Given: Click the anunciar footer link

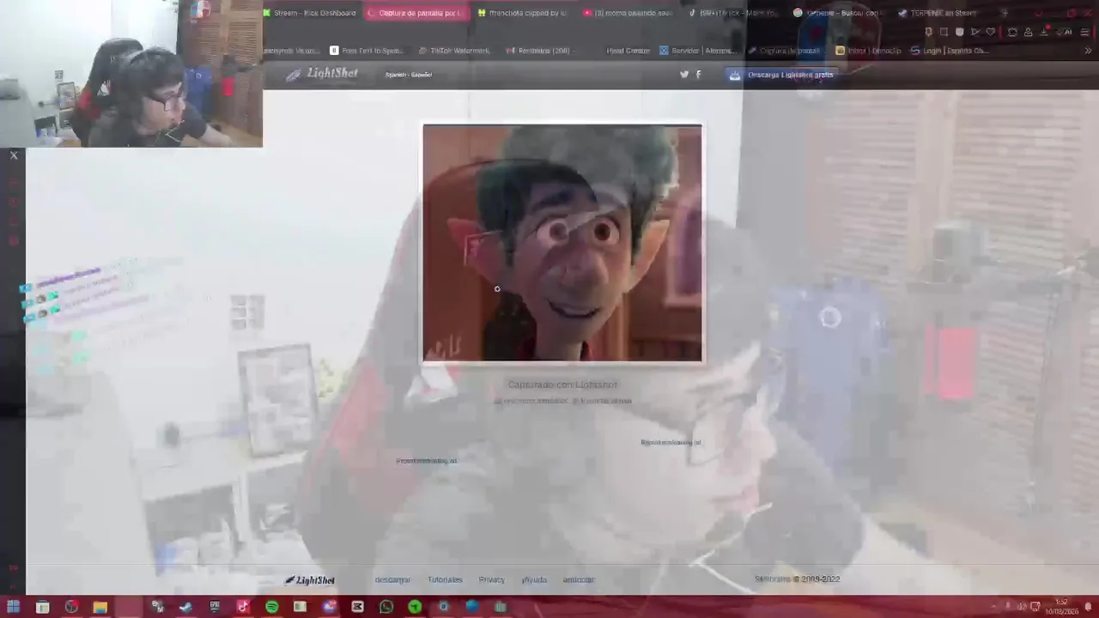Looking at the screenshot, I should [578, 579].
